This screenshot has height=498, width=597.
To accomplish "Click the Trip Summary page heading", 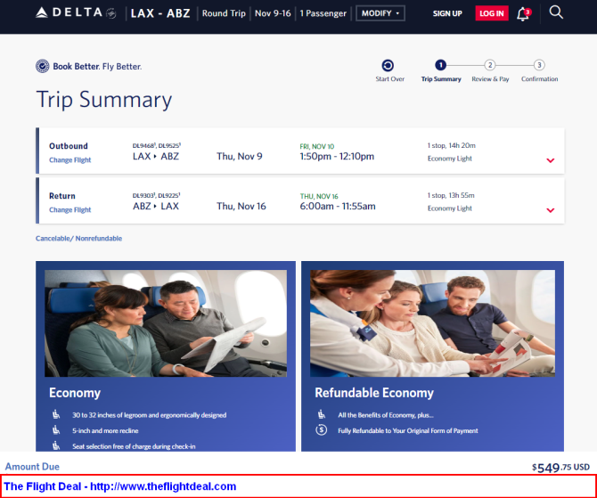I will click(104, 100).
